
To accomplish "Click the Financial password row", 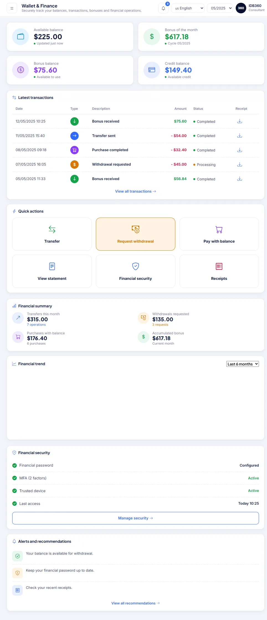I will [x=135, y=465].
